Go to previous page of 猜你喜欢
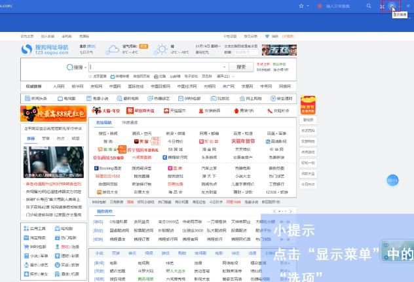This screenshot has height=282, width=414. pyautogui.click(x=274, y=211)
